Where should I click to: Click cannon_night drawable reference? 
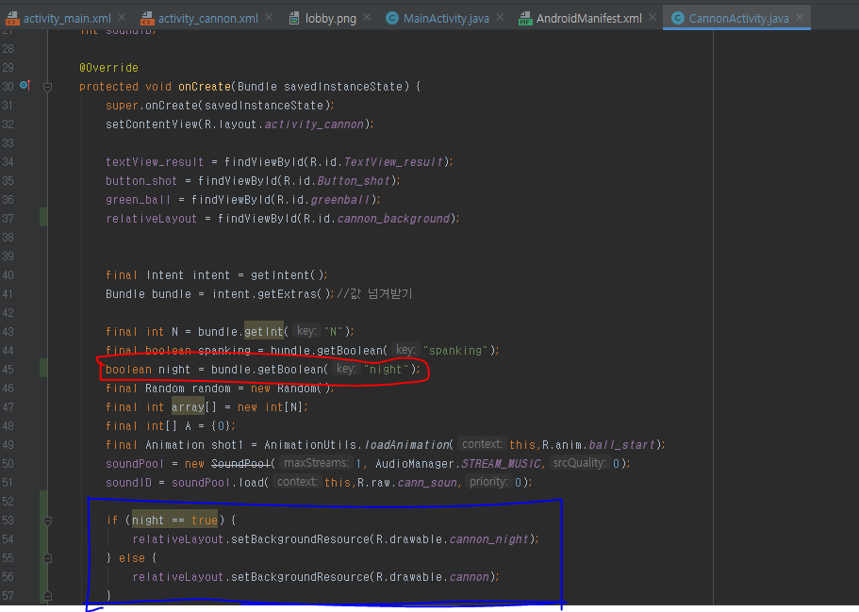pyautogui.click(x=488, y=539)
